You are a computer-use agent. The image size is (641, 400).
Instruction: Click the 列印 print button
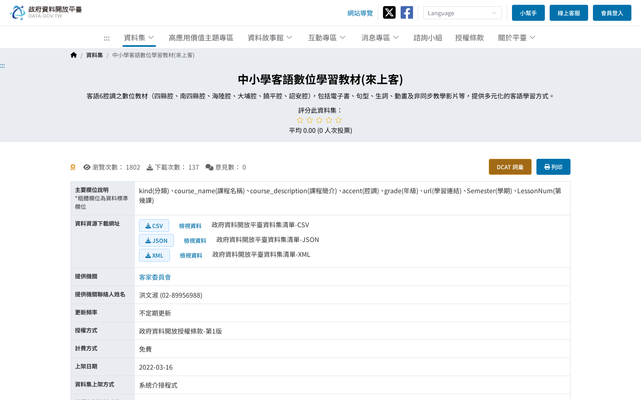point(553,167)
